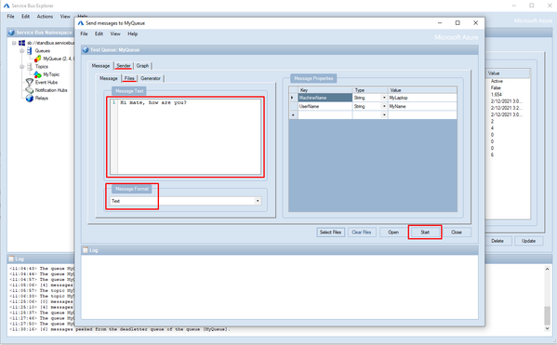Open File menu in Send messages dialog

pos(84,33)
